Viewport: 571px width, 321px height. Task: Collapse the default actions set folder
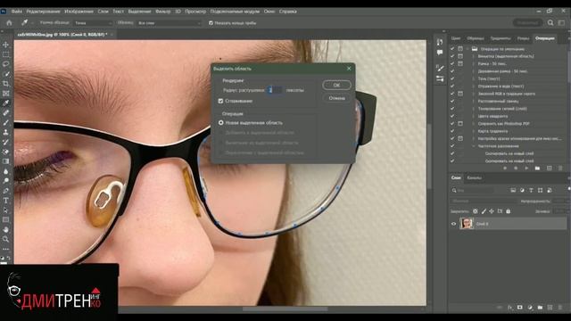coord(468,49)
